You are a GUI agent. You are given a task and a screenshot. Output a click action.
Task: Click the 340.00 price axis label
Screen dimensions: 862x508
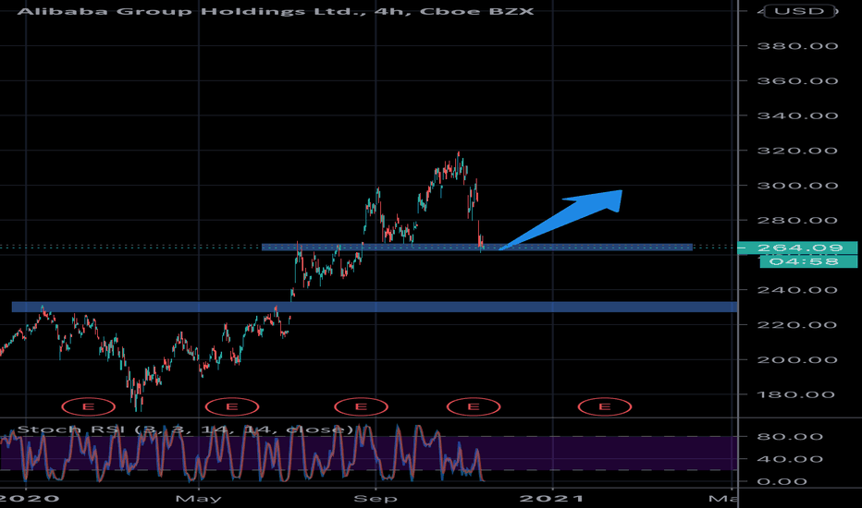tap(797, 115)
